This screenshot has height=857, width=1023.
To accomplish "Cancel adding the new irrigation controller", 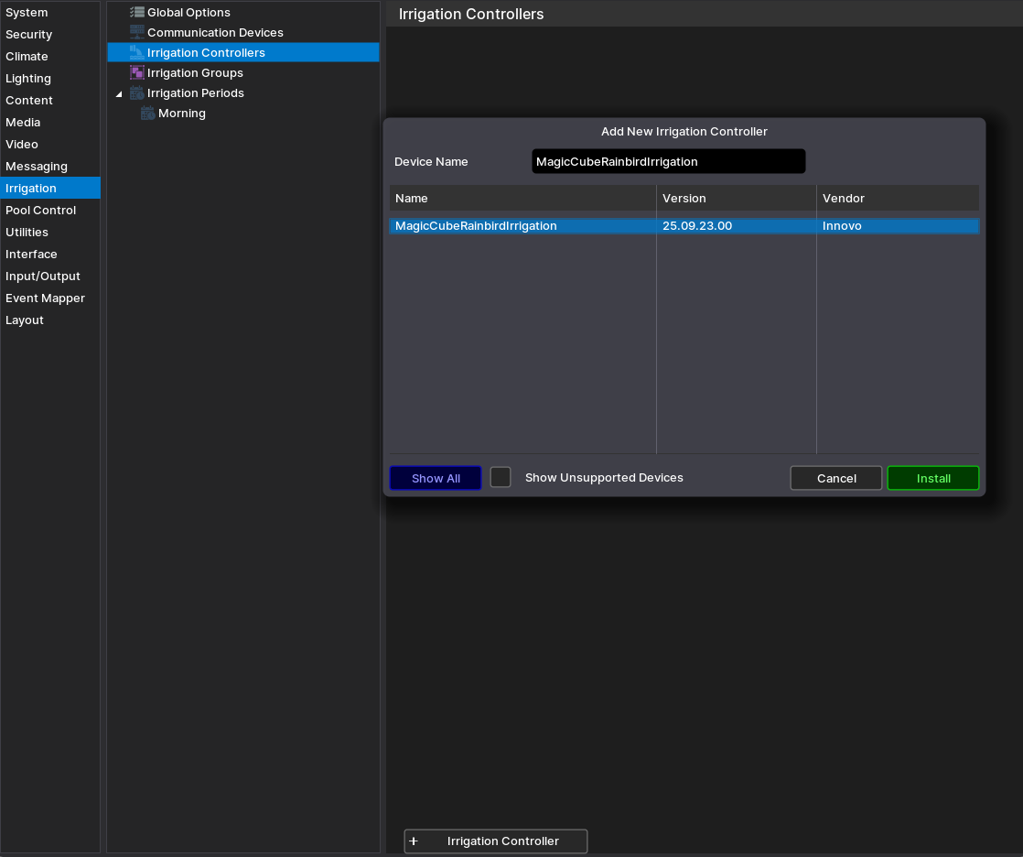I will pyautogui.click(x=836, y=479).
